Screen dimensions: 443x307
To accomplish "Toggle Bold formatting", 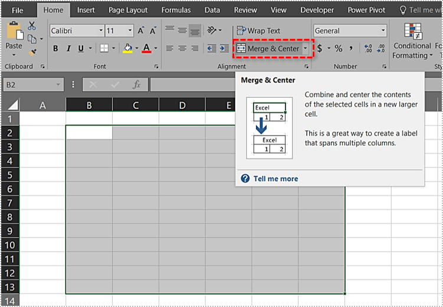I will tap(55, 48).
